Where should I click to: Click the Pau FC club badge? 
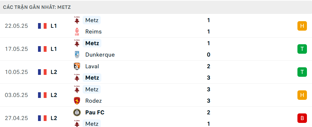77,112
